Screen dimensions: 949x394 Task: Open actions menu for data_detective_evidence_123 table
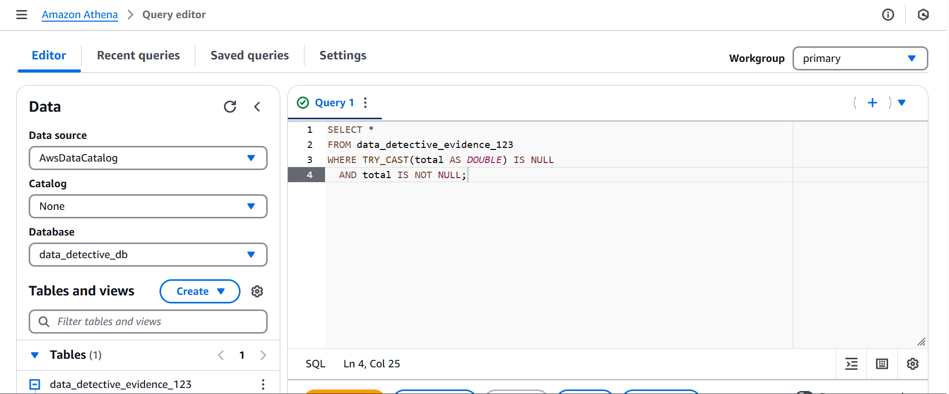coord(263,384)
